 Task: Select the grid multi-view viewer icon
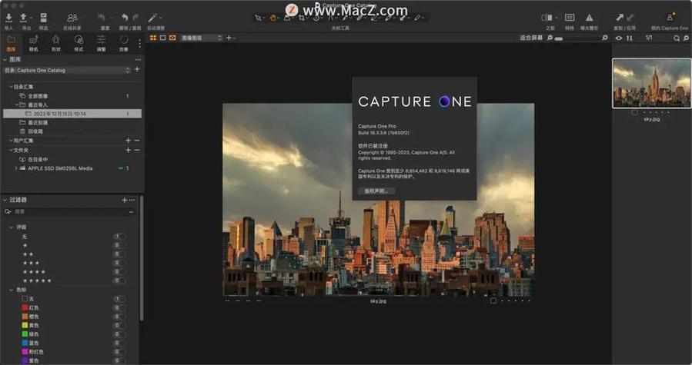coord(153,38)
